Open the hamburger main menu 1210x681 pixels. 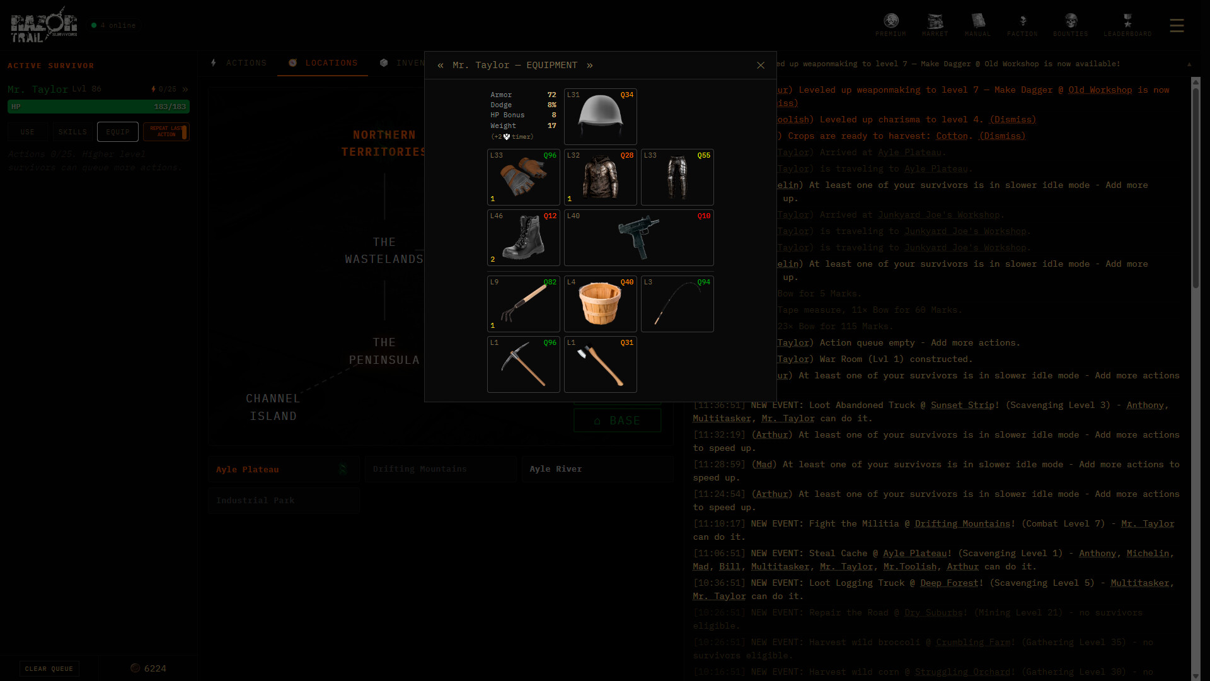pyautogui.click(x=1177, y=26)
